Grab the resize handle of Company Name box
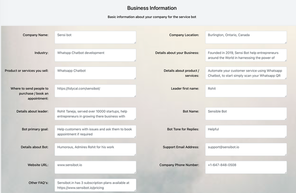Viewport: 296px width, 193px height. 134,42
